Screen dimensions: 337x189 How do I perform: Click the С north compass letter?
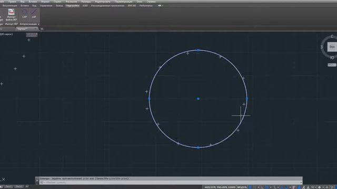pos(332,36)
